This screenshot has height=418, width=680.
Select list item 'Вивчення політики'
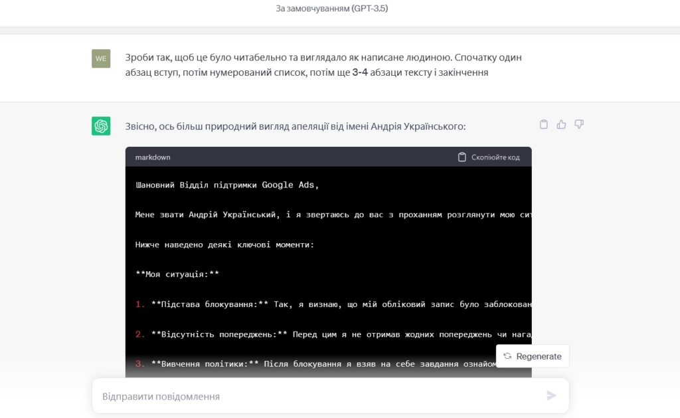319,364
